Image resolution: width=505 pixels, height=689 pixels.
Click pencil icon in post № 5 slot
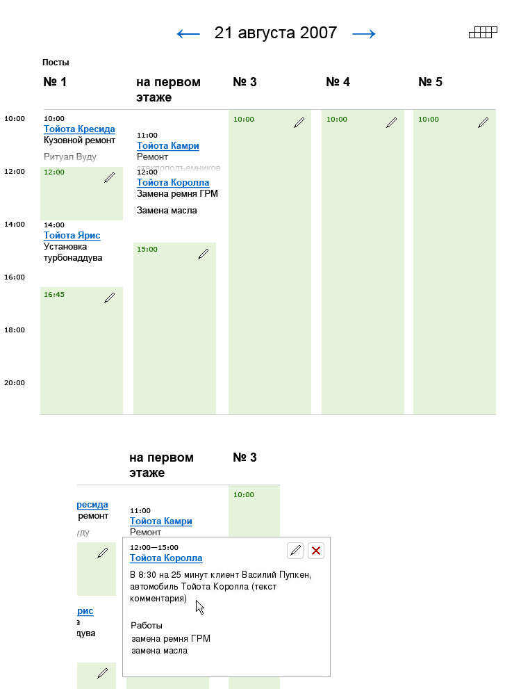click(x=483, y=122)
